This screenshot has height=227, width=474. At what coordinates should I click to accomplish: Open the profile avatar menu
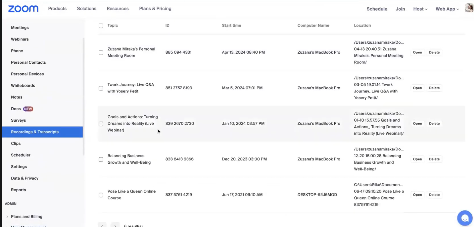pos(469,8)
